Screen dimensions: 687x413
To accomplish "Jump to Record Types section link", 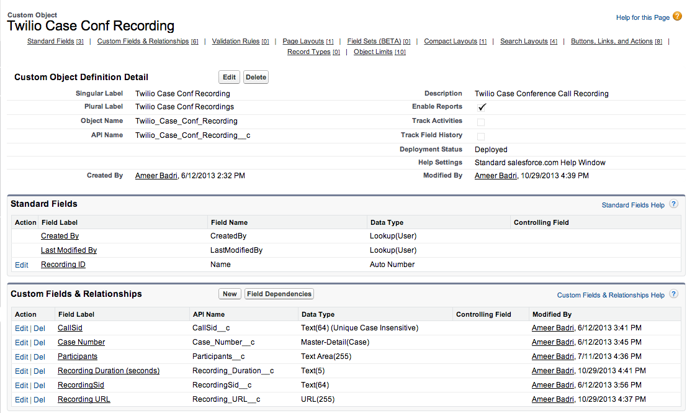I will (313, 52).
